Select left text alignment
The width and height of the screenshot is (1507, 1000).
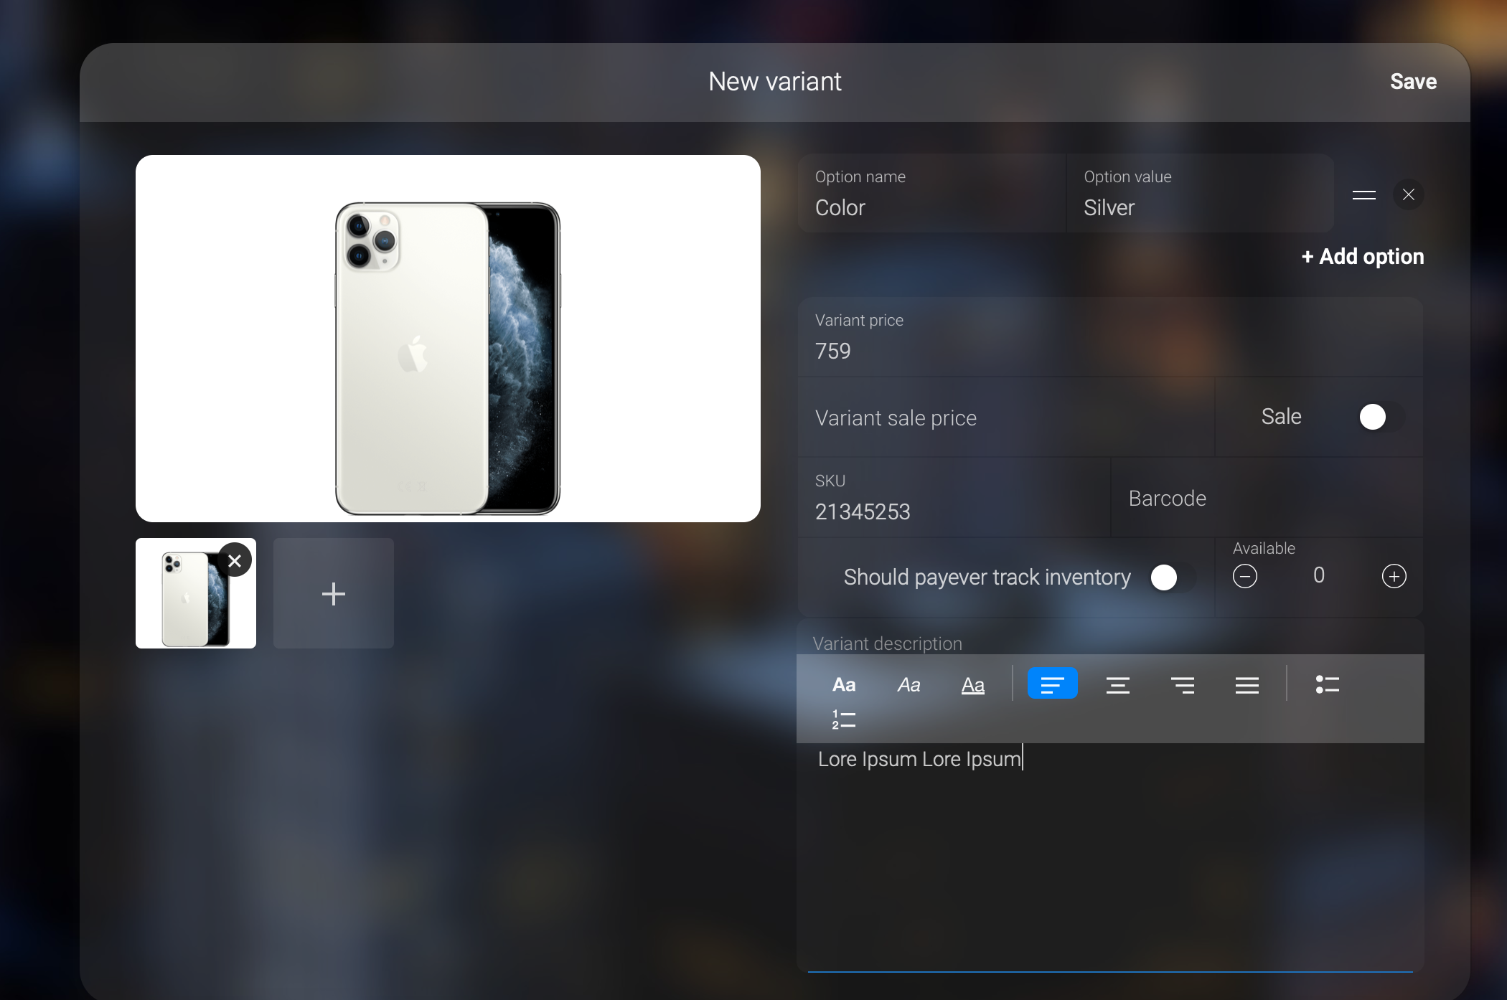click(x=1052, y=684)
